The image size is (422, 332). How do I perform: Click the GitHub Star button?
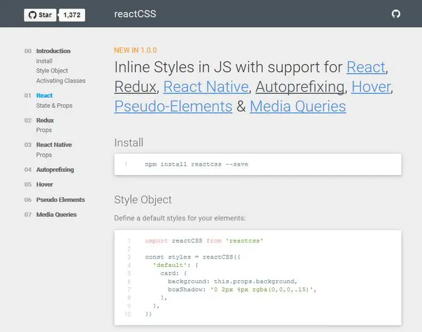coord(40,14)
